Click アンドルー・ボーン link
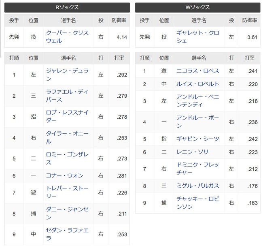Viewport: 263px width, 248px height. pyautogui.click(x=197, y=122)
